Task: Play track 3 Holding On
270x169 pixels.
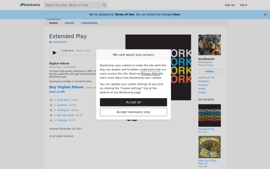Action: coord(51,110)
